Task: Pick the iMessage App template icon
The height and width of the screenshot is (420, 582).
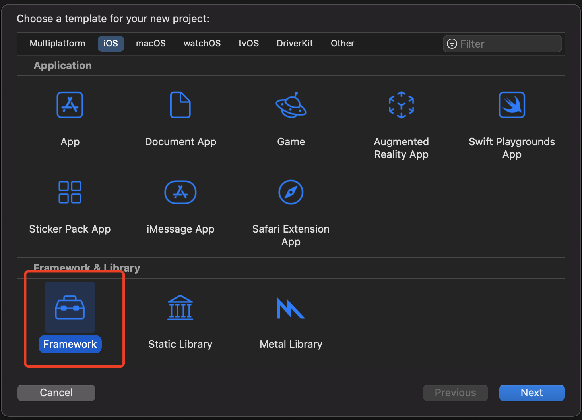Action: [x=180, y=193]
